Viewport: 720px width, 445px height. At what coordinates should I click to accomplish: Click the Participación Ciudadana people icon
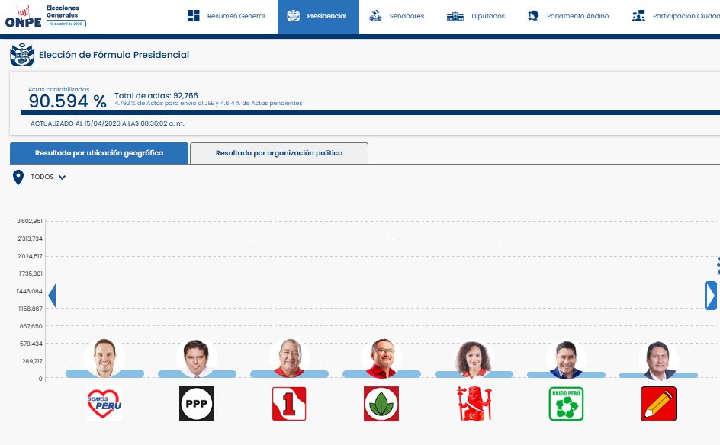638,16
